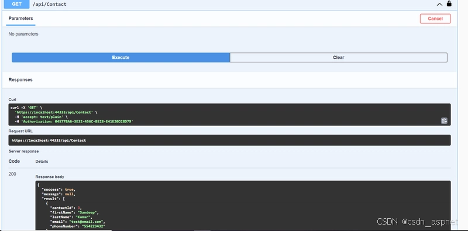Click the "message": null line
This screenshot has width=468, height=231.
58,194
